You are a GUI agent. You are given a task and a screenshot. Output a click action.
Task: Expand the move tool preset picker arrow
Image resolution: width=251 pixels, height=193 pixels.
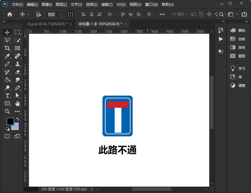coord(29,14)
